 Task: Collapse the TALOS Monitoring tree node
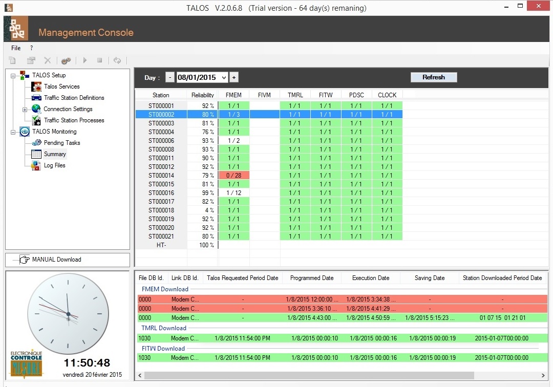(x=13, y=132)
